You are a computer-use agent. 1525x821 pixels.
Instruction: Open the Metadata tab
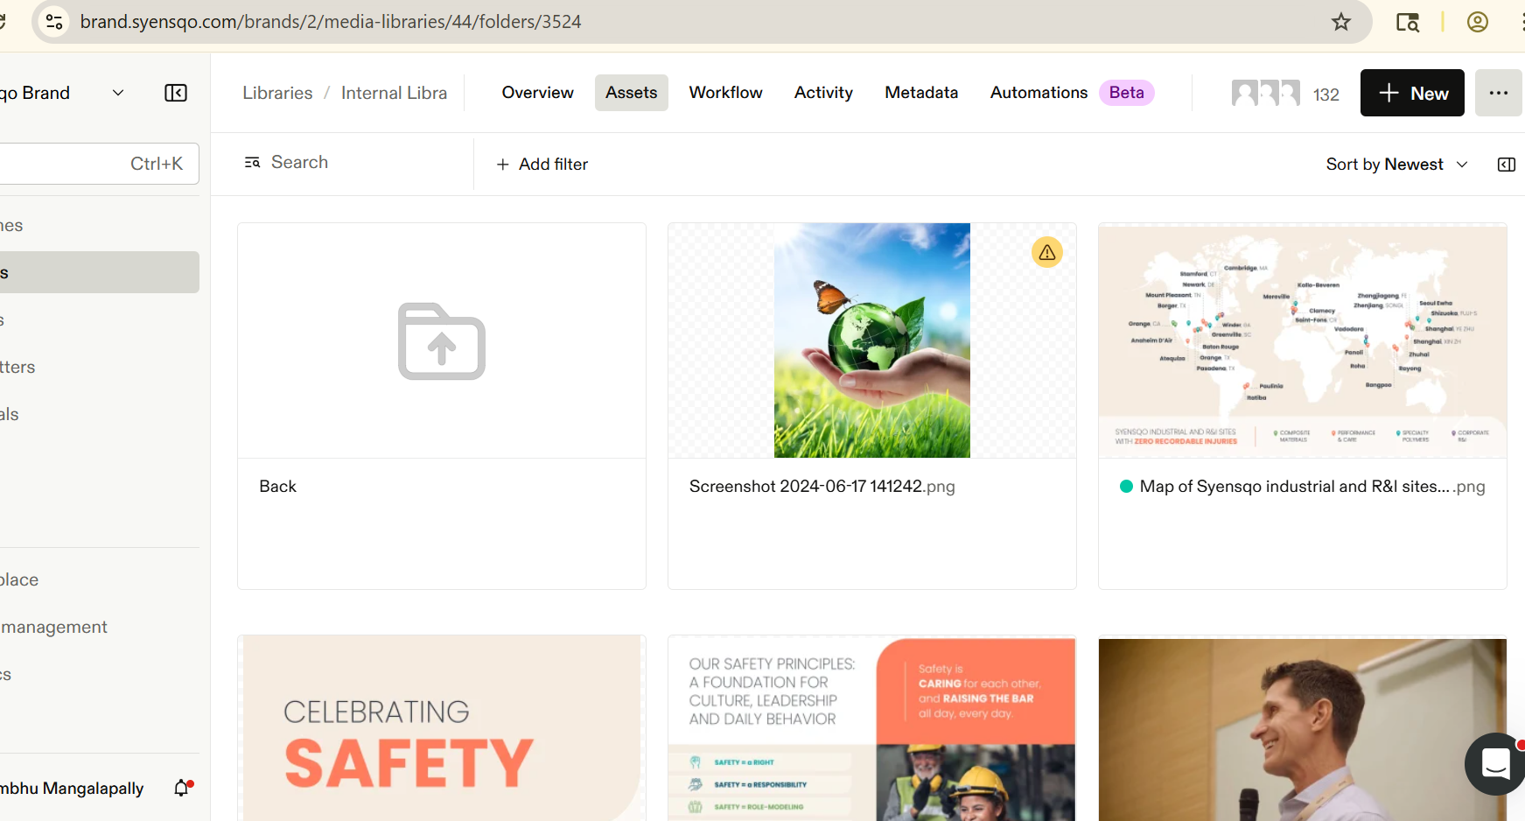pyautogui.click(x=920, y=93)
